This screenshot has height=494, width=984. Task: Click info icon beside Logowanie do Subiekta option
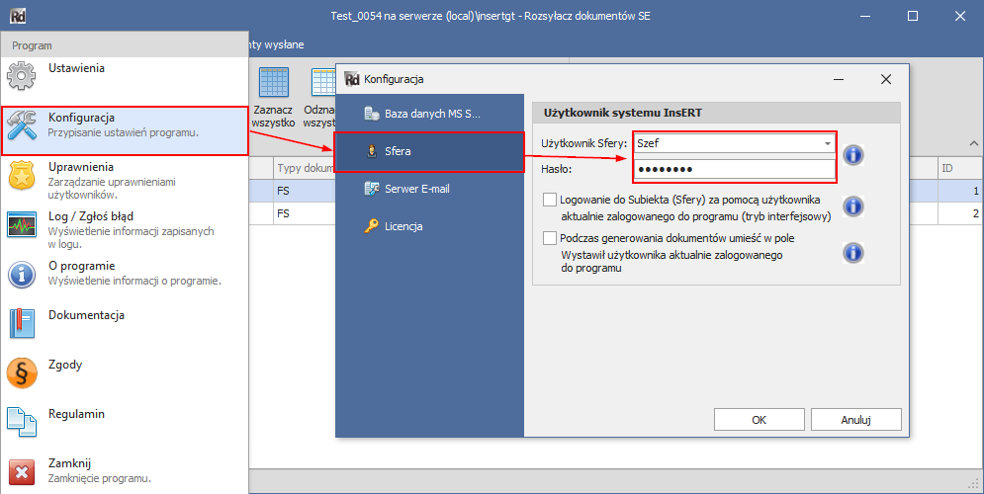point(852,206)
